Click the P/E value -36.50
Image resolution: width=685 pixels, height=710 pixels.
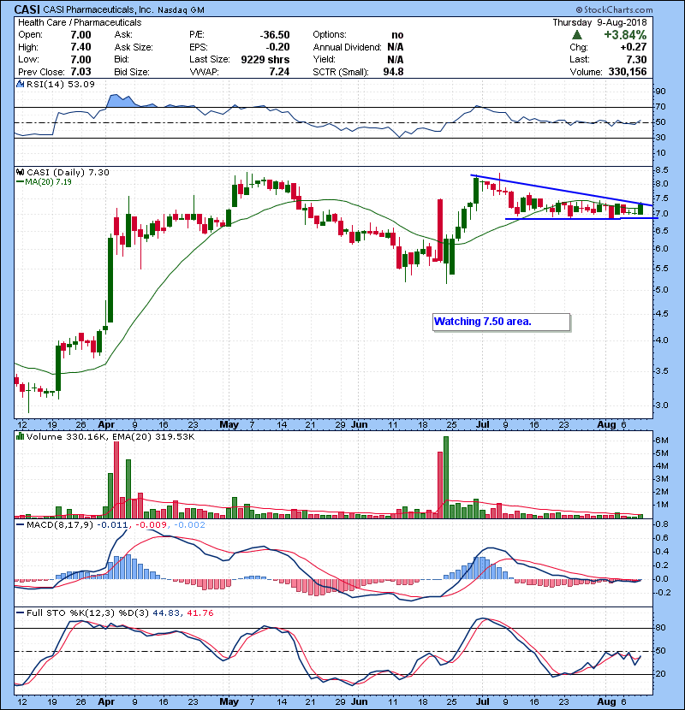click(x=275, y=35)
